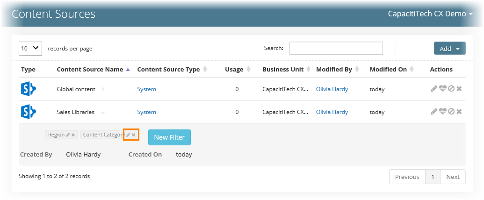Viewport: 484px width, 200px height.
Task: Edit the Region filter tag
Action: coord(68,135)
